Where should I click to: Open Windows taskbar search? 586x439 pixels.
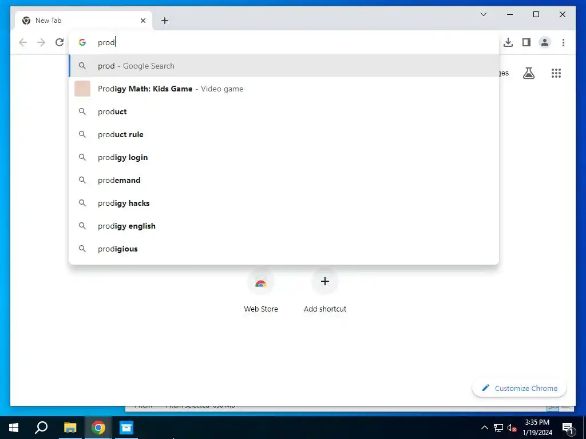point(41,428)
